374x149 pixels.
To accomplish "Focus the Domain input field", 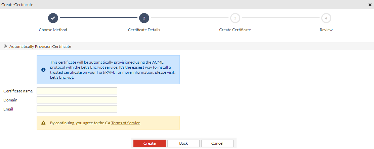I will [x=77, y=100].
